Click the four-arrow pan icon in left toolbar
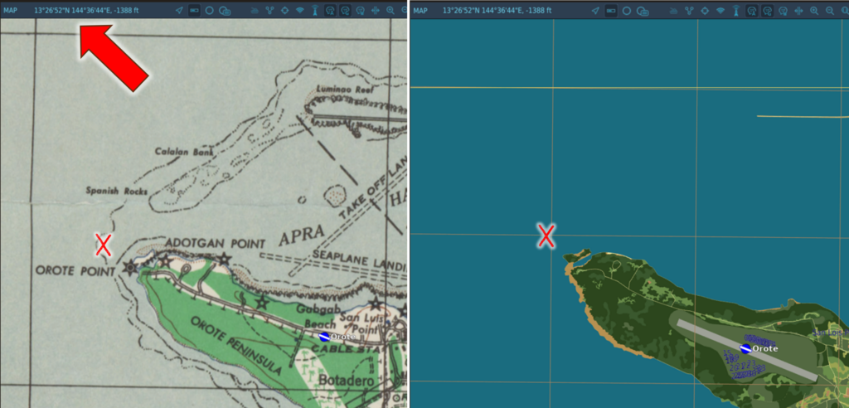The height and width of the screenshot is (408, 849). pyautogui.click(x=375, y=11)
